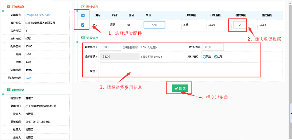292x140 pixels.
Task: Click the green 提交 submit button
Action: click(180, 88)
